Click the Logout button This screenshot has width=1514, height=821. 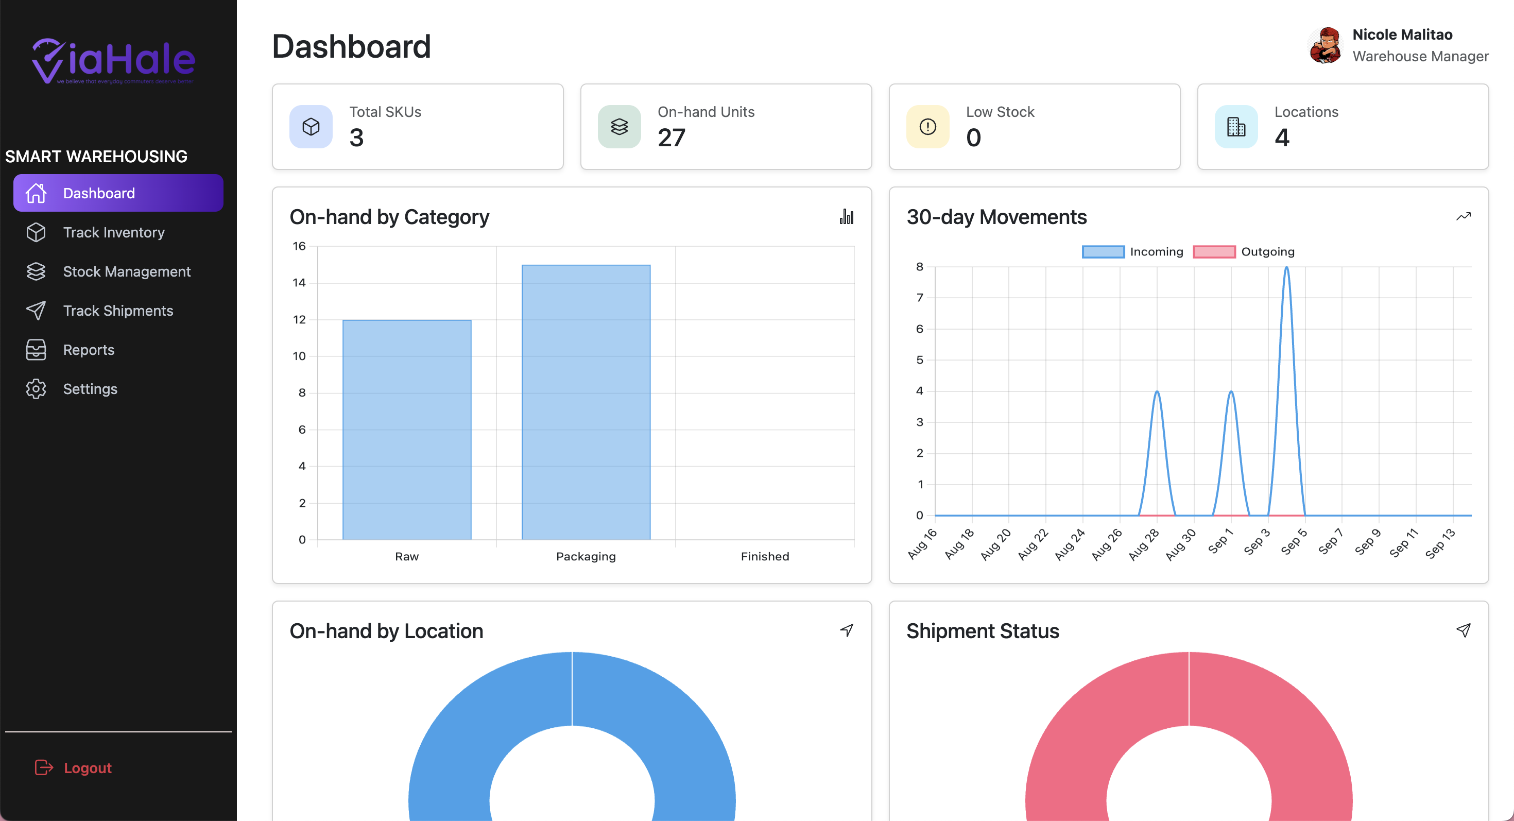[74, 767]
